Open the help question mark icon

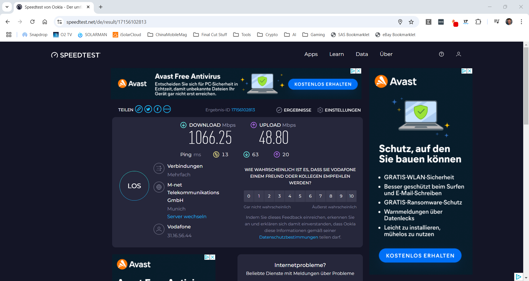point(441,54)
